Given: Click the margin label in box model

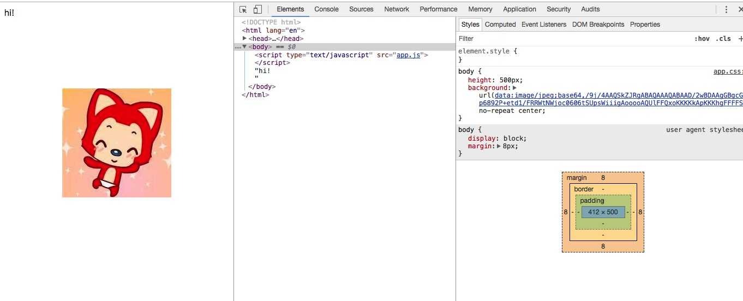Looking at the screenshot, I should coord(577,178).
